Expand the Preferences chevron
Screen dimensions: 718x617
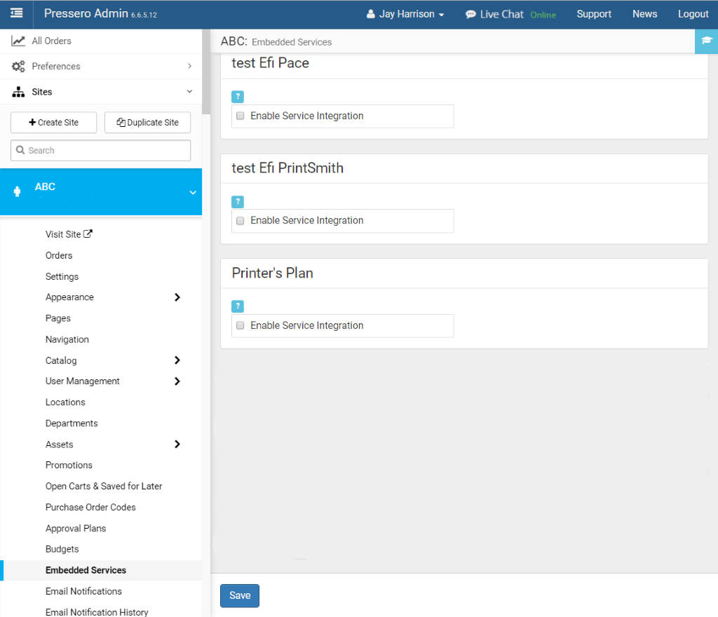pos(189,67)
